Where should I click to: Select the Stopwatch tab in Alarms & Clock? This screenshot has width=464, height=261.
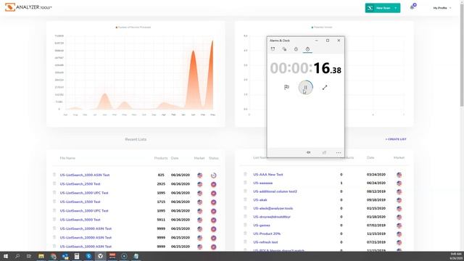pyautogui.click(x=307, y=49)
